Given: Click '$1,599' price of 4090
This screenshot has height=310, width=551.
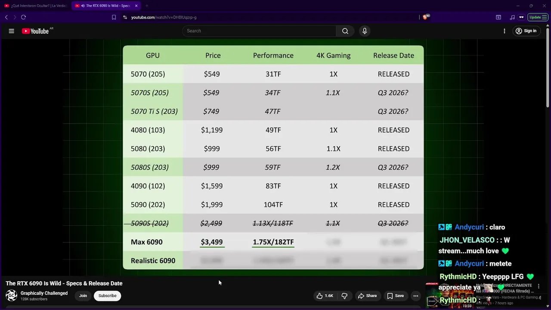Looking at the screenshot, I should point(212,186).
